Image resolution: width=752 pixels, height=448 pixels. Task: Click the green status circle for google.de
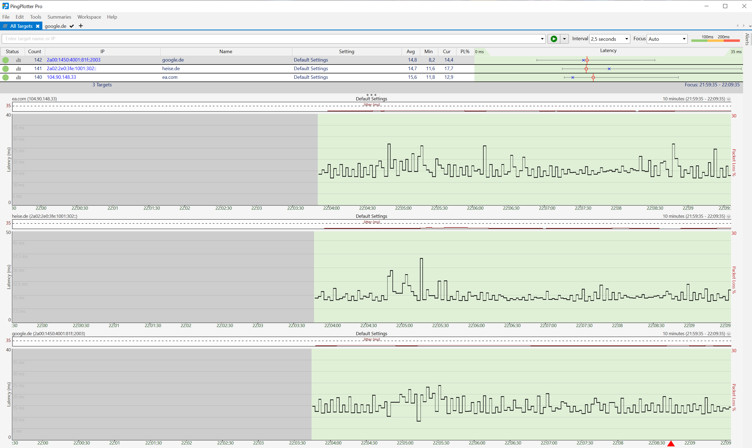click(5, 60)
